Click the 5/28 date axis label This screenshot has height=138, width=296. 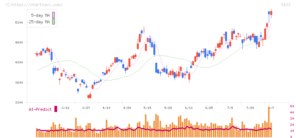(168, 108)
